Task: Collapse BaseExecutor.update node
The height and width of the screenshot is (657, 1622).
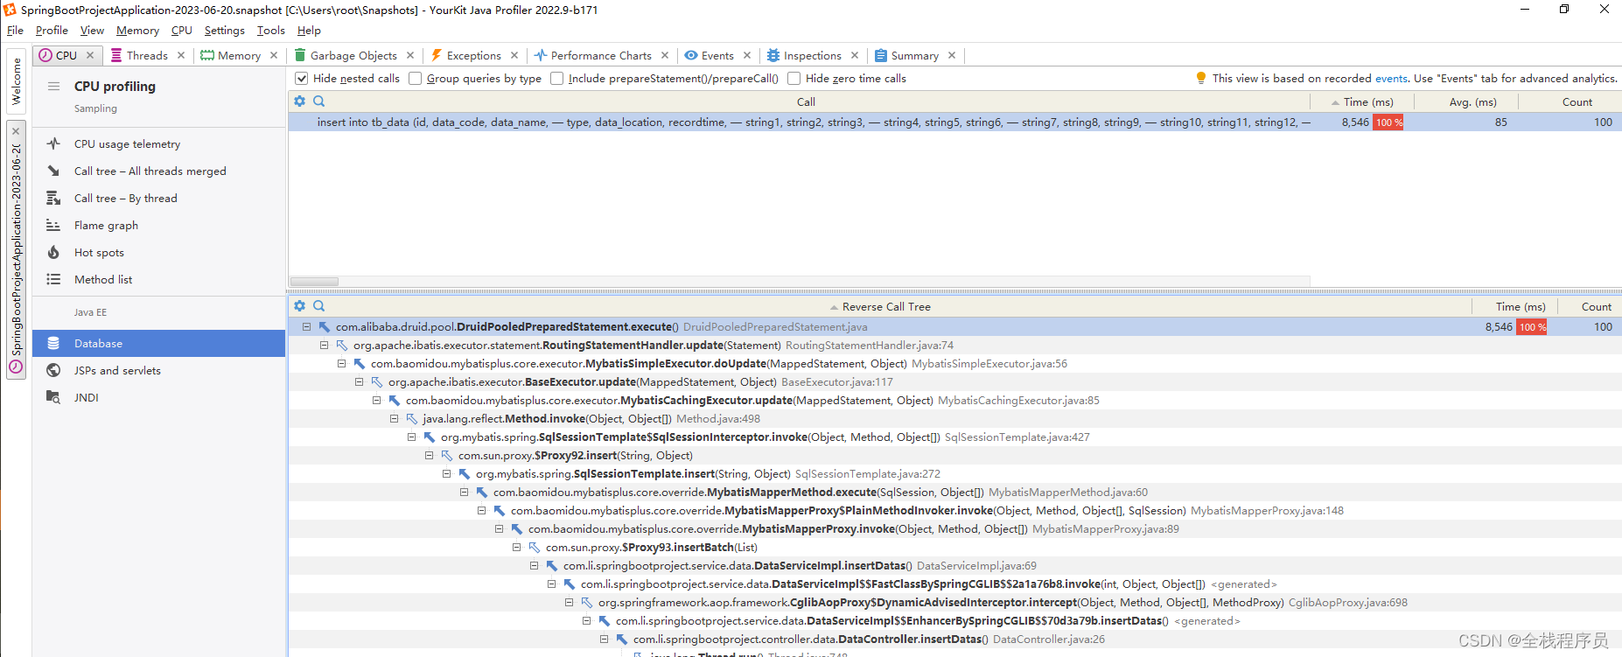Action: (x=360, y=381)
